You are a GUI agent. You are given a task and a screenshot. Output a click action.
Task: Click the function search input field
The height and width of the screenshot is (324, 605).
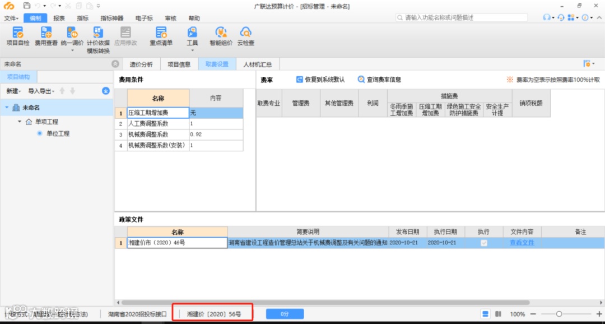pos(462,18)
